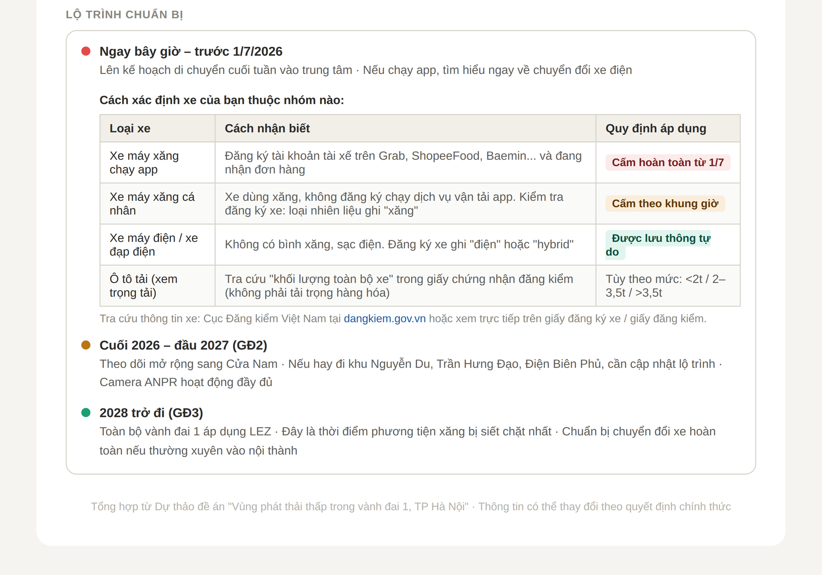Viewport: 822px width, 575px height.
Task: Click the '2028 trở đi (GĐ3)' heading
Action: pyautogui.click(x=151, y=412)
